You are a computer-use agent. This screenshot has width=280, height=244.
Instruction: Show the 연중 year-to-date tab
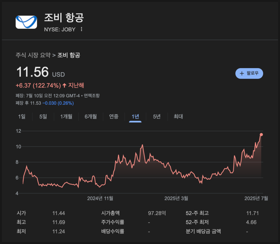(x=114, y=116)
